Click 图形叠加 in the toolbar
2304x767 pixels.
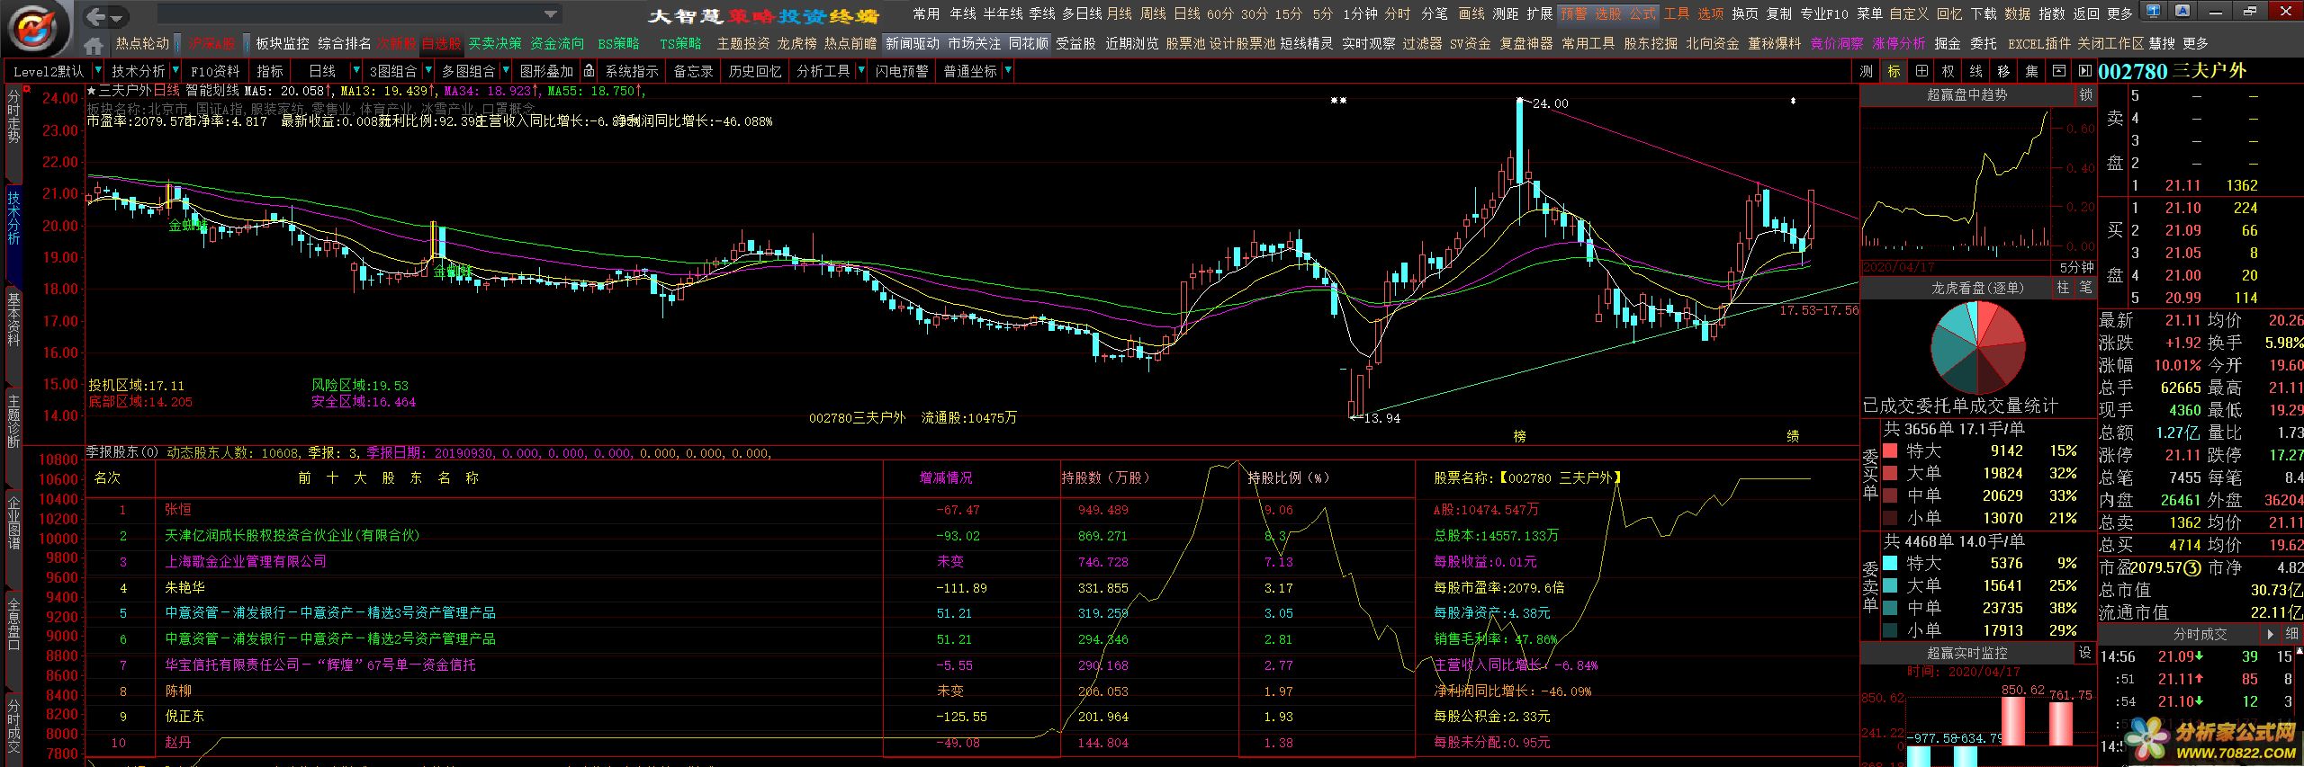click(546, 71)
